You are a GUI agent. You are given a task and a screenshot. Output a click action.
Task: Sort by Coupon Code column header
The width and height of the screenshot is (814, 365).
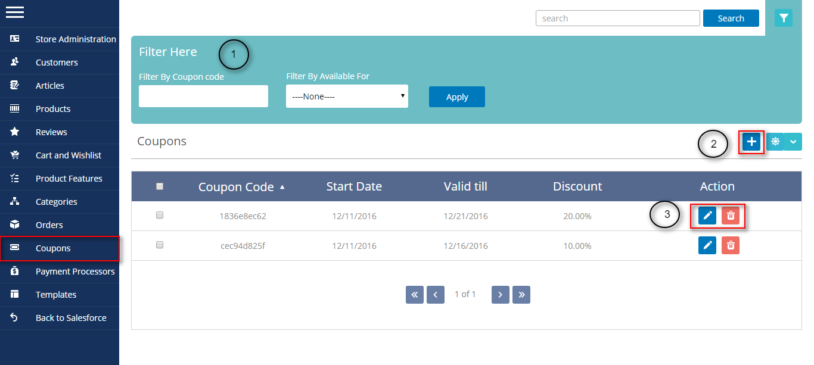(236, 187)
